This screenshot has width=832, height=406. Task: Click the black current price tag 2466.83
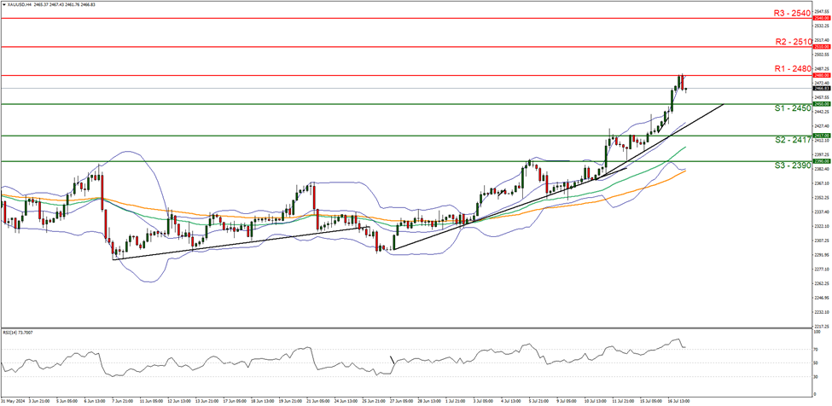[822, 89]
